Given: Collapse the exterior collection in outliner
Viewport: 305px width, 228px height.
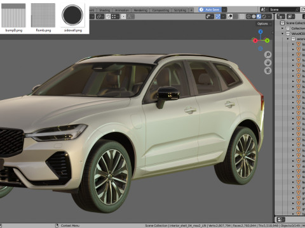Looking at the screenshot, I should tap(288, 39).
